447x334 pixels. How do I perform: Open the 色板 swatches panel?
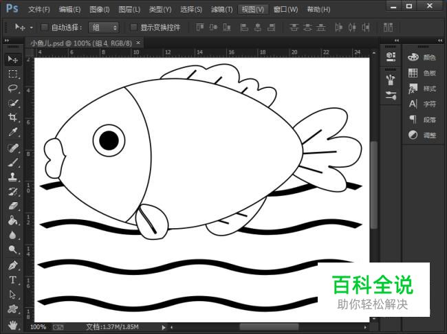[422, 73]
